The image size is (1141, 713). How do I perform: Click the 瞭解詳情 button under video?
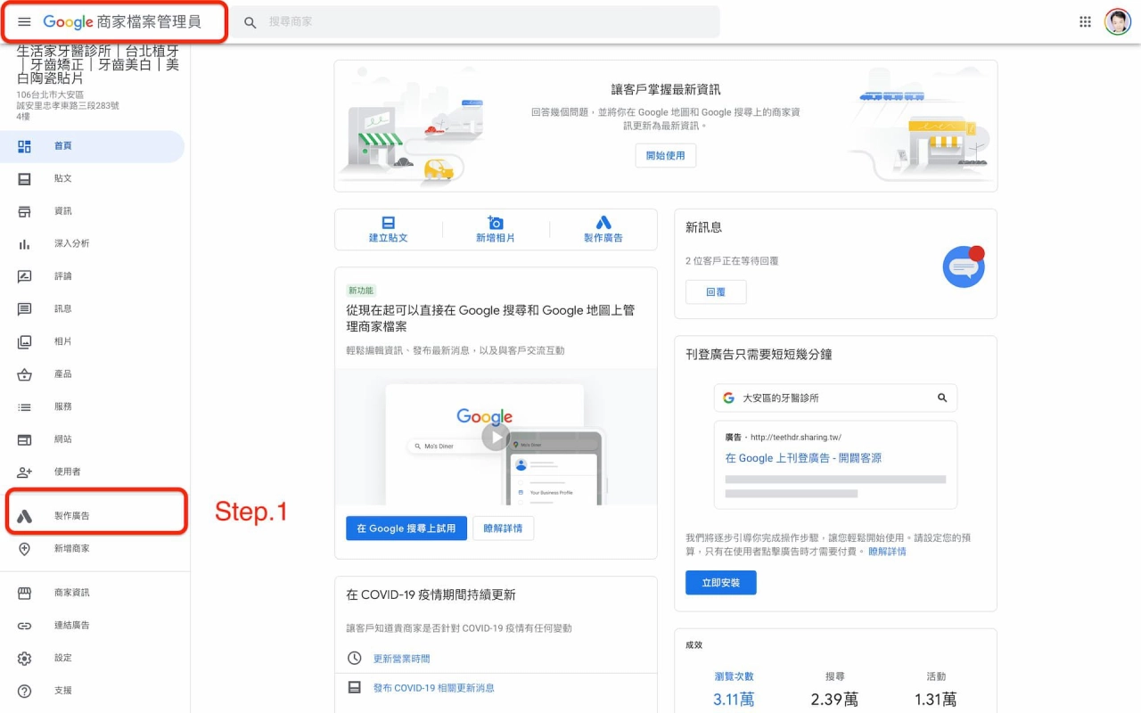pos(504,529)
